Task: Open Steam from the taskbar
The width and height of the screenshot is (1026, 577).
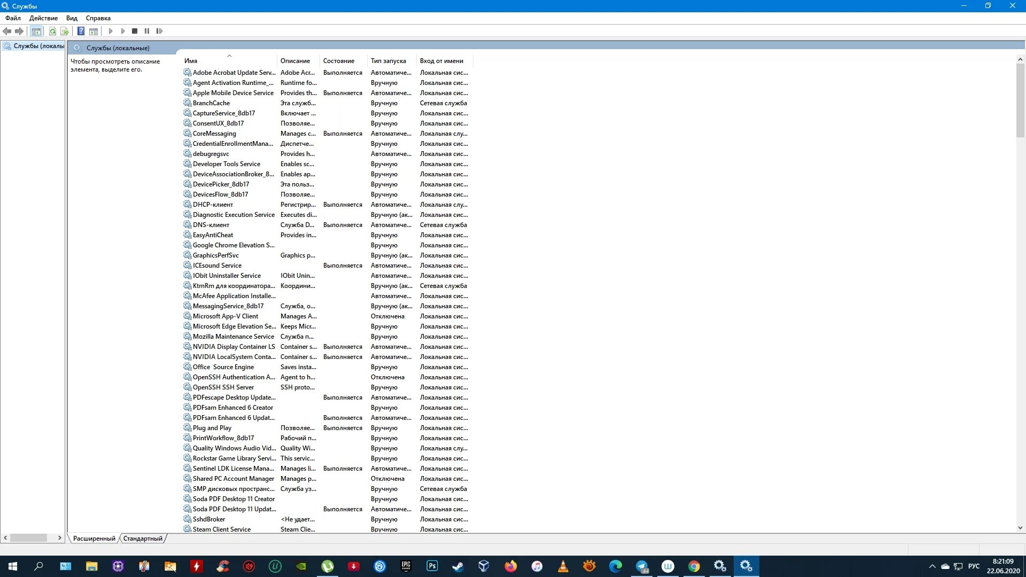Action: click(458, 566)
